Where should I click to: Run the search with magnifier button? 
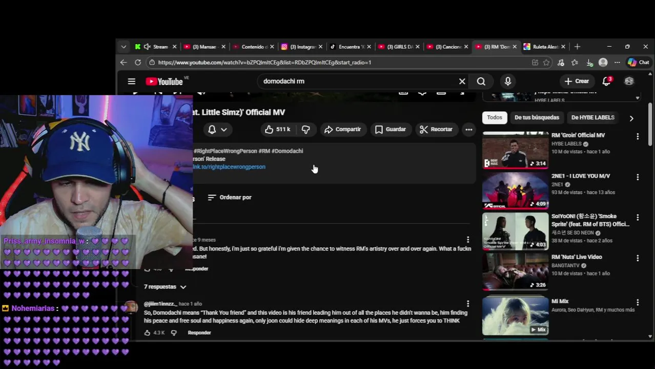[481, 81]
